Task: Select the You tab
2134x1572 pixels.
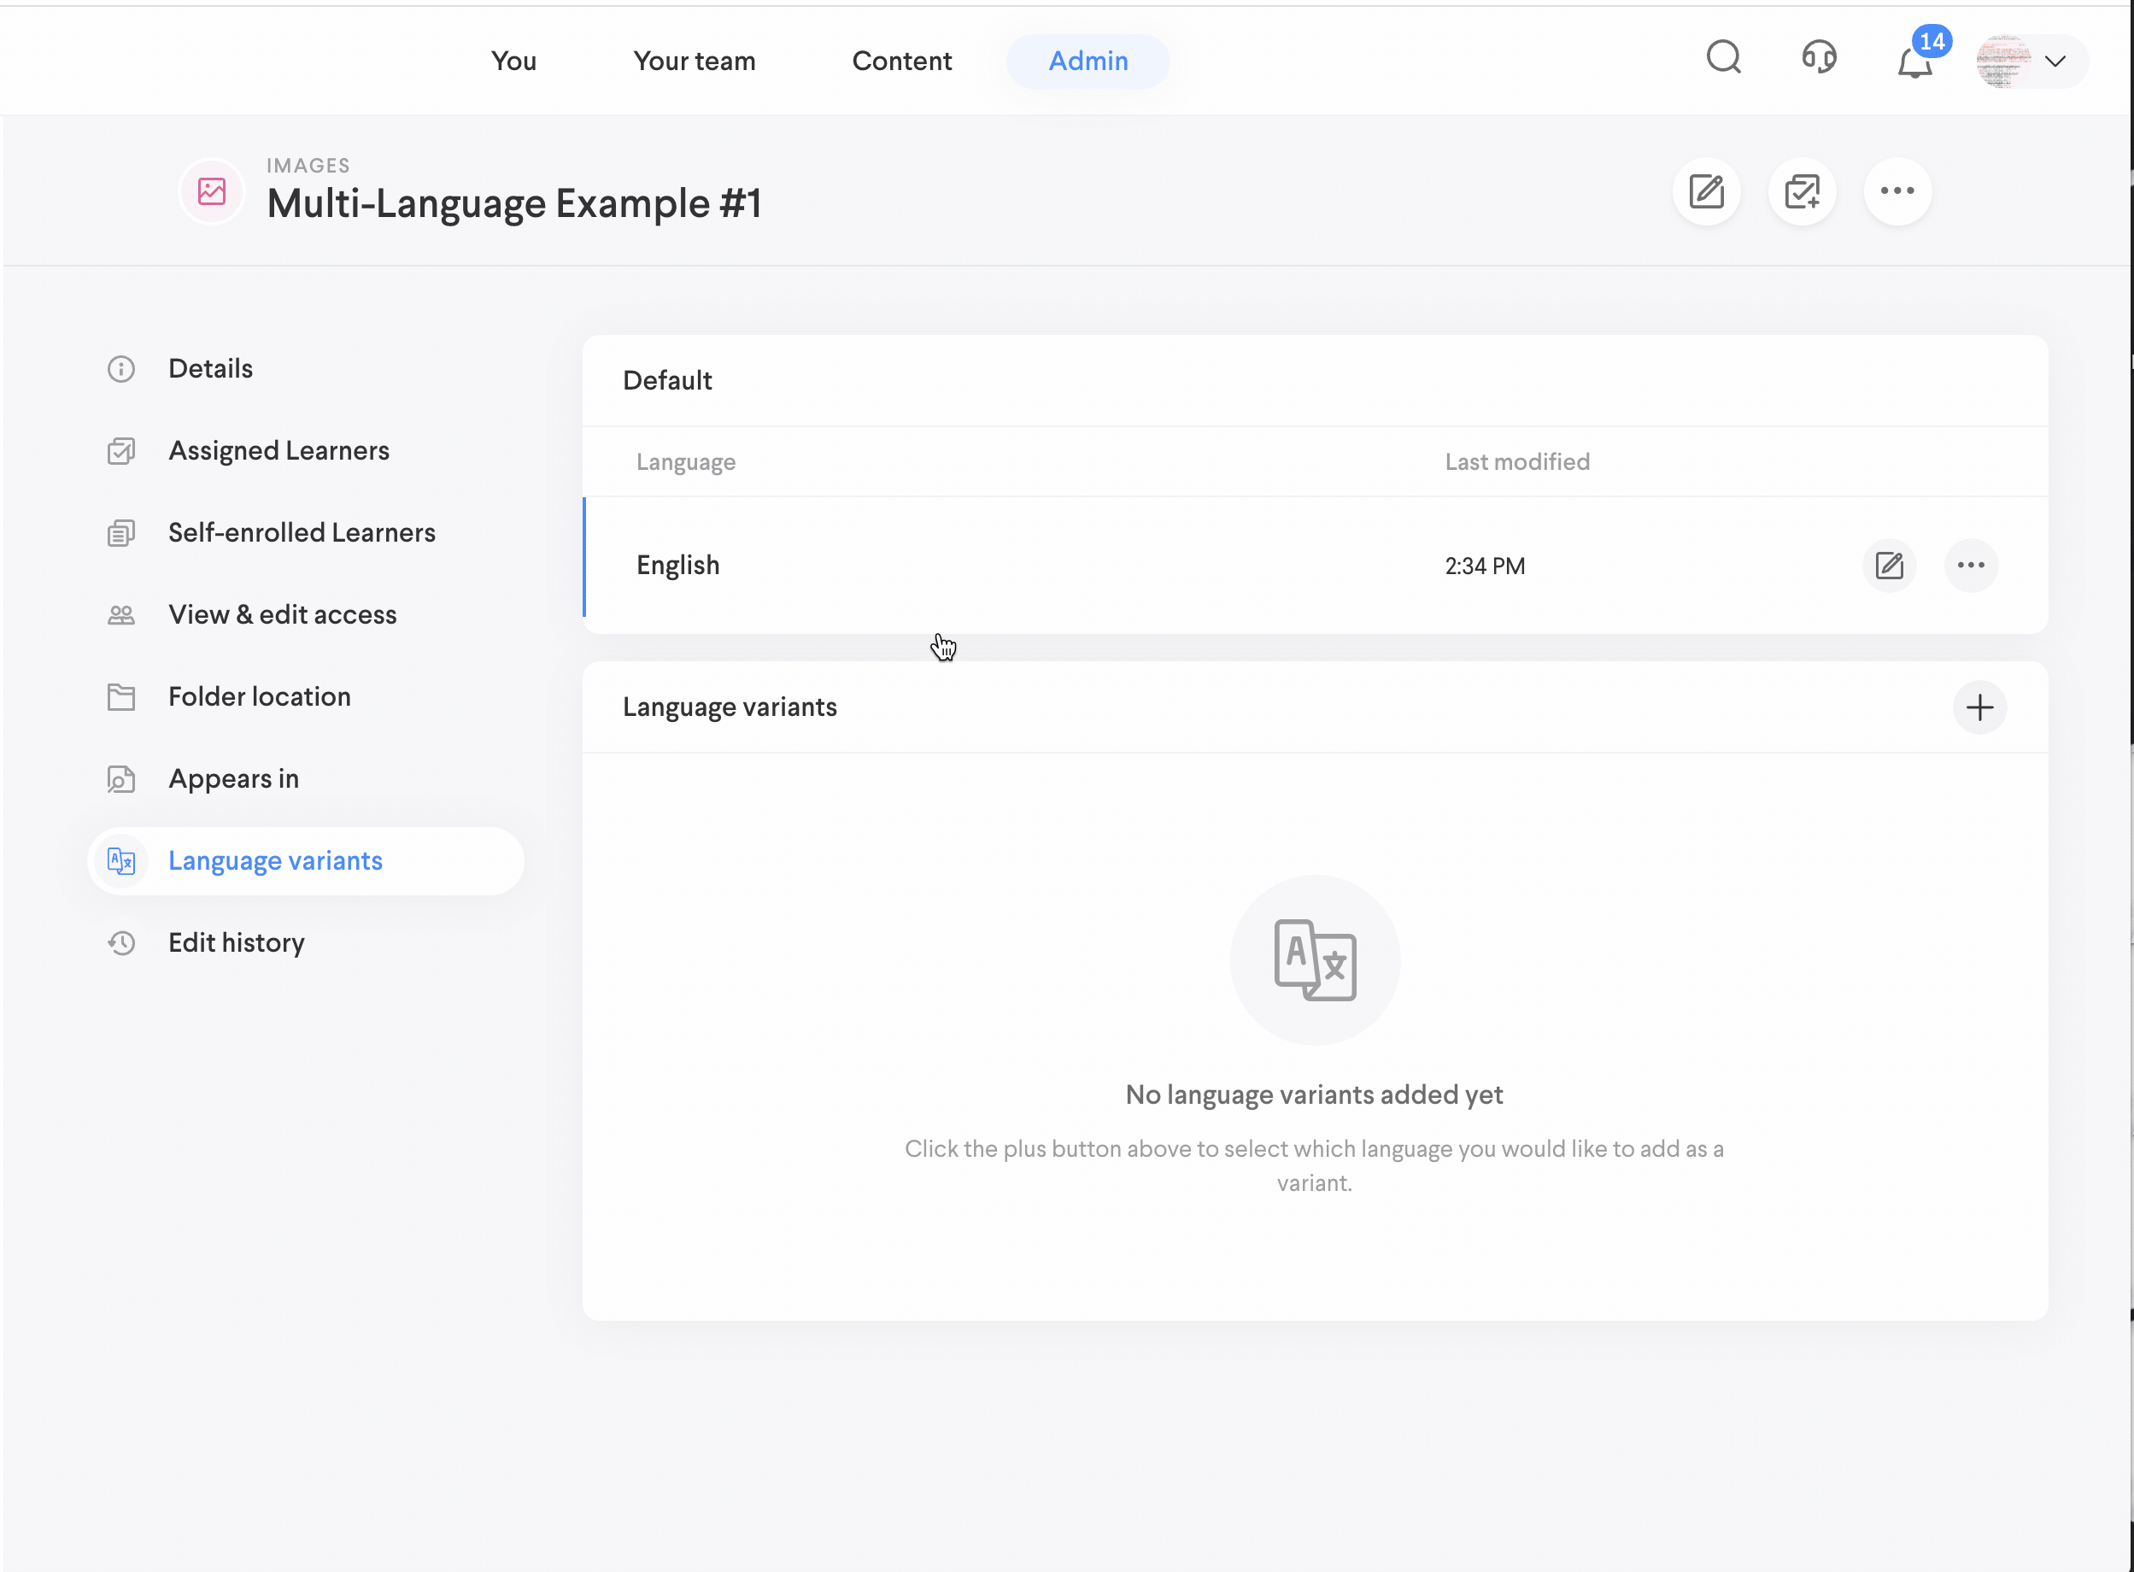Action: tap(513, 62)
